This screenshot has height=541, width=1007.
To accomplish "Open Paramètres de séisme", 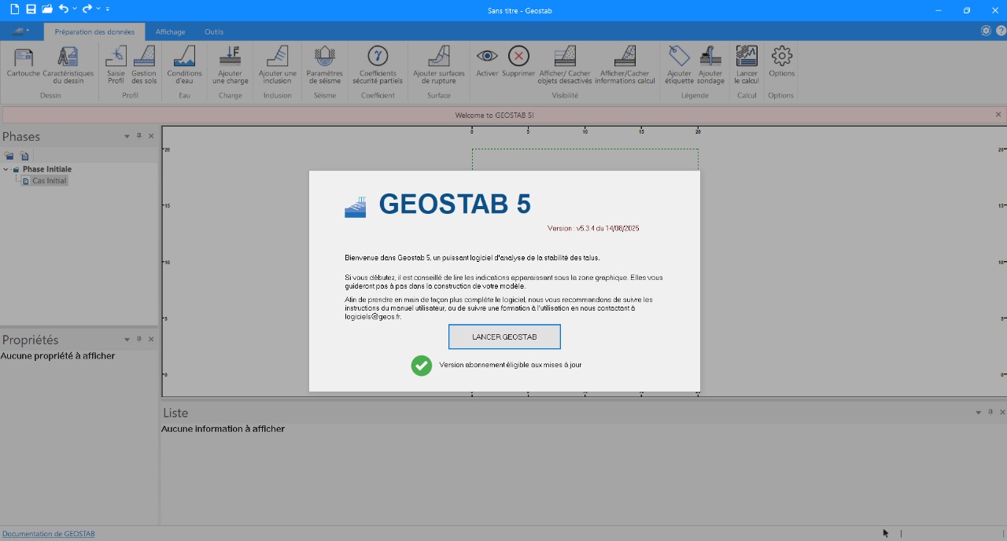I will coord(324,64).
